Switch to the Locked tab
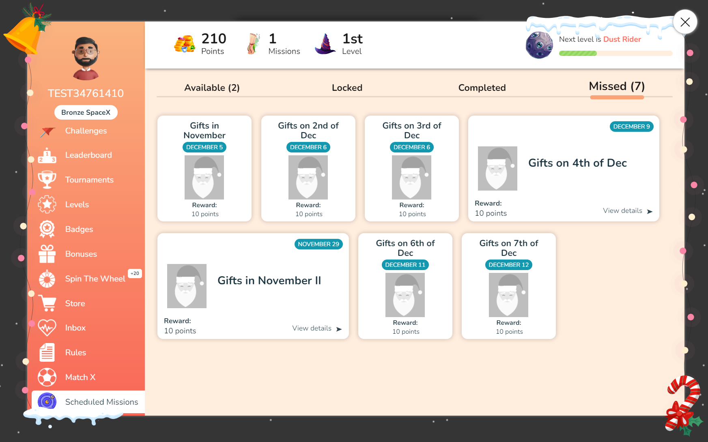 347,88
